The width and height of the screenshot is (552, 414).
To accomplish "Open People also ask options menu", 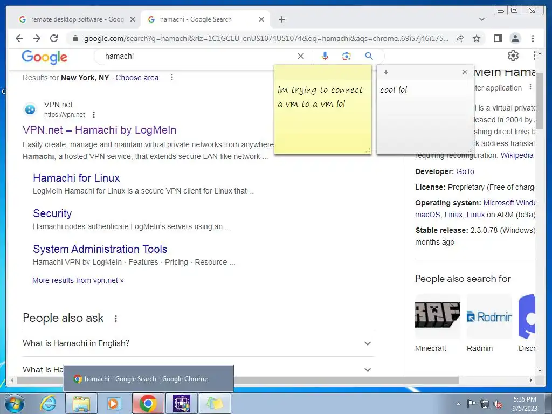I will 116,319.
